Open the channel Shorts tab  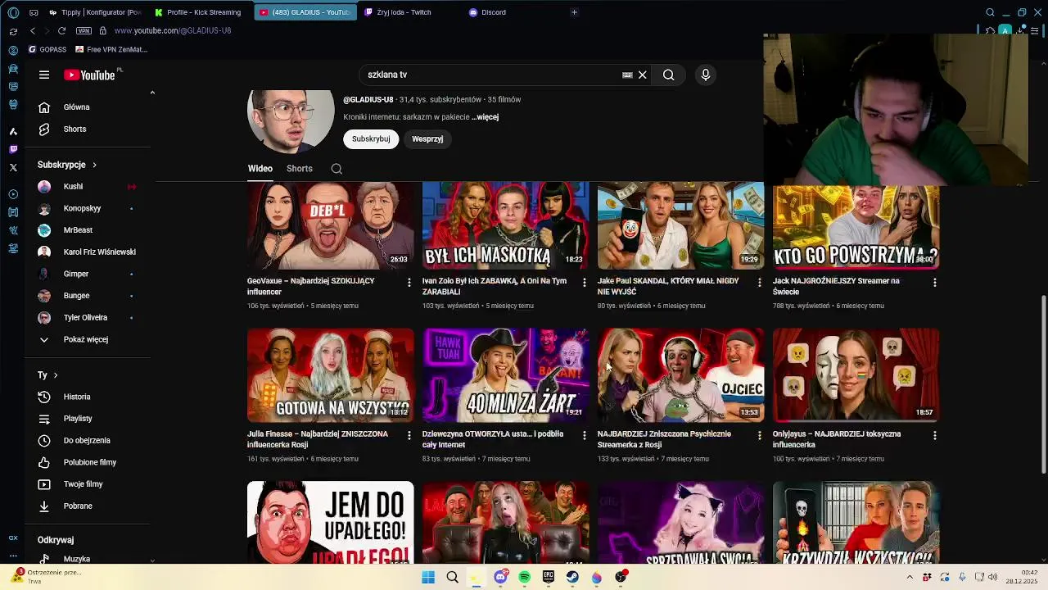point(300,168)
